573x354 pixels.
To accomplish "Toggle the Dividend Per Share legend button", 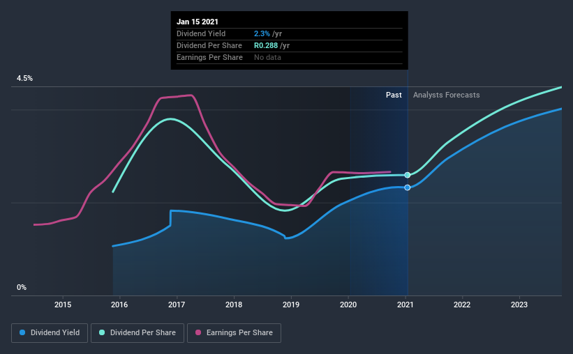I will 137,333.
